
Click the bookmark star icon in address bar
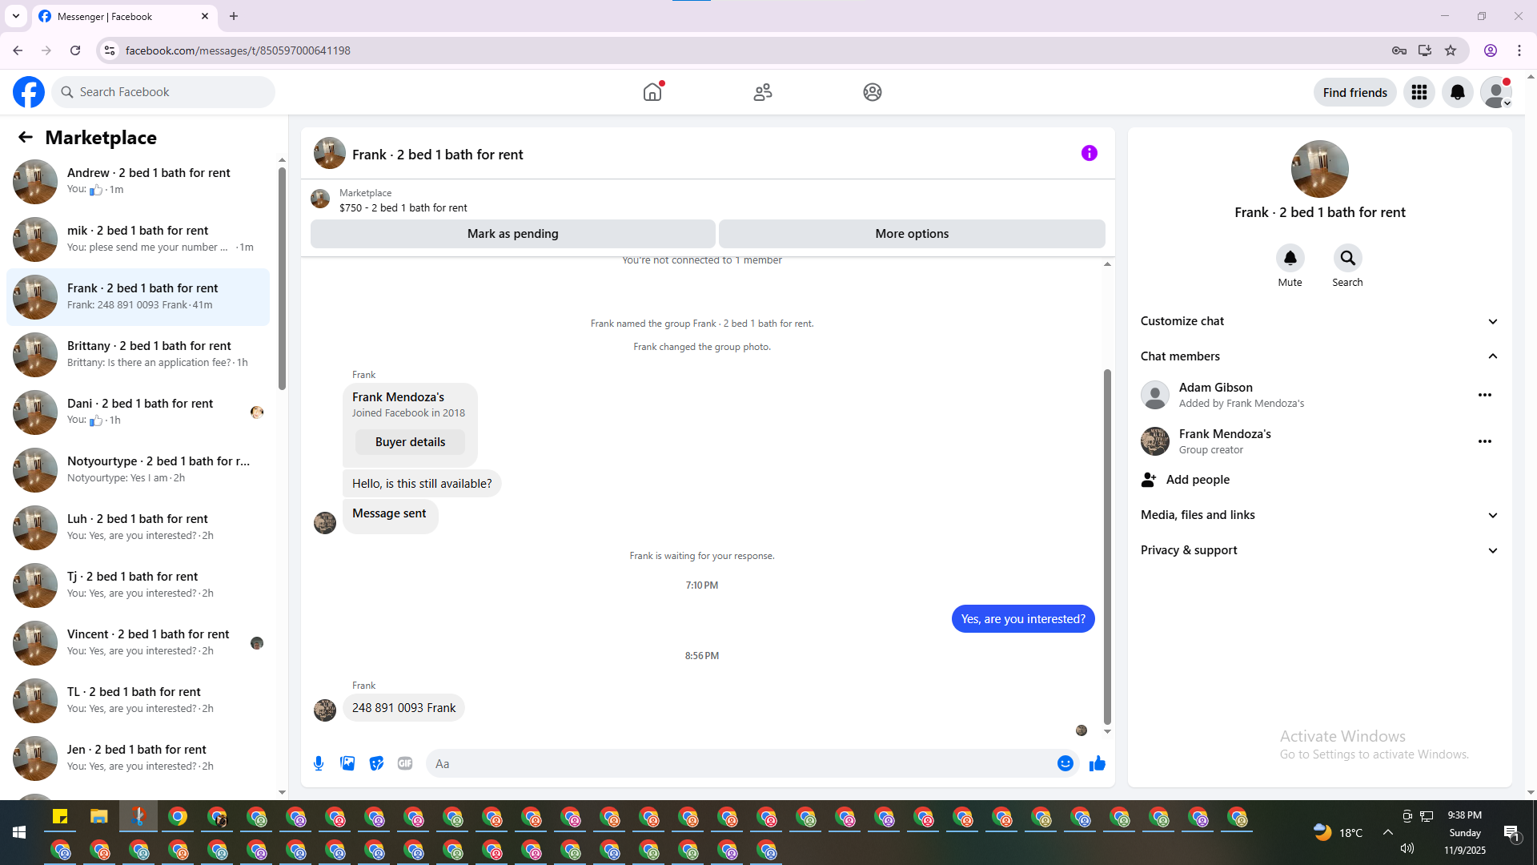point(1451,50)
